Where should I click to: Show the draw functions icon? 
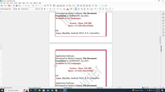tap(106, 6)
